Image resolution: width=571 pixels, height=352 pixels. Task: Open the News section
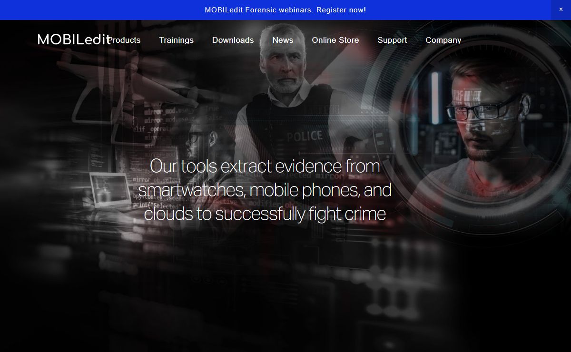[x=283, y=40]
